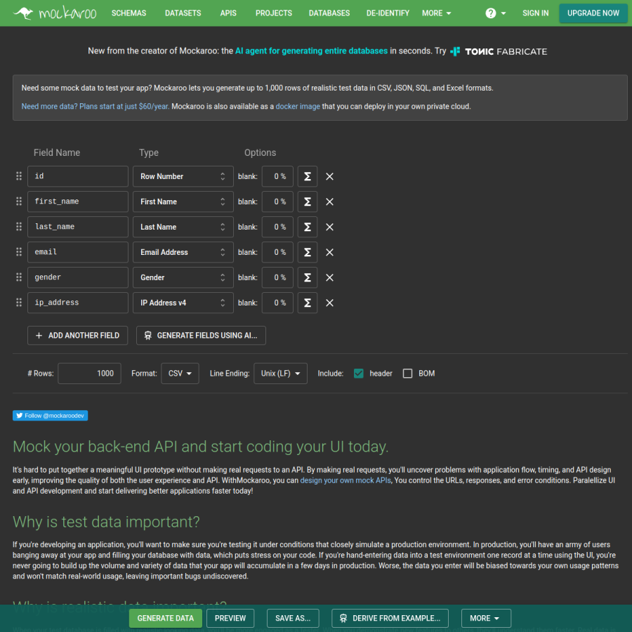Open formula editor for id field

(307, 176)
